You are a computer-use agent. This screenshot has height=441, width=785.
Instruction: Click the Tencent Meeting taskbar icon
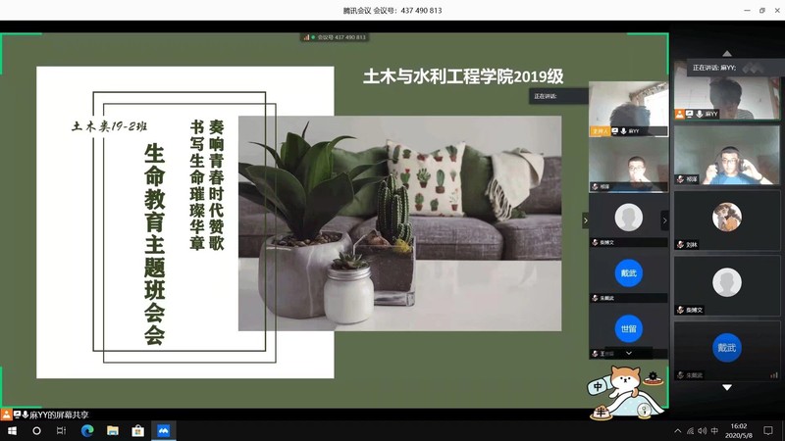point(164,430)
